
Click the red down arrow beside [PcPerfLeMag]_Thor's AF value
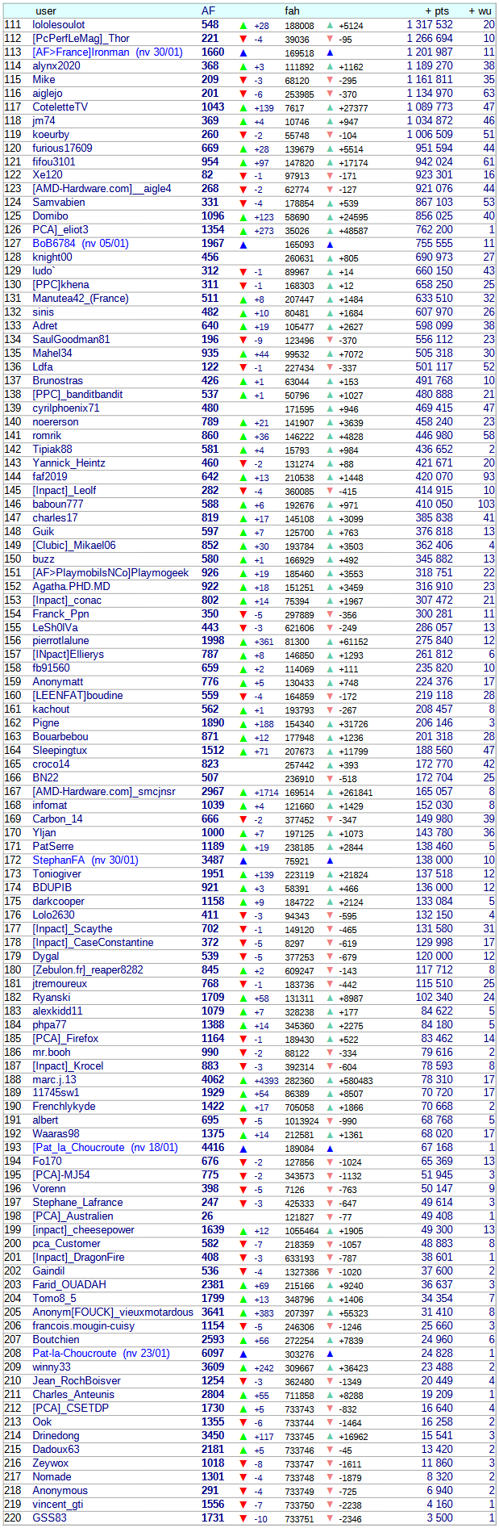[243, 40]
